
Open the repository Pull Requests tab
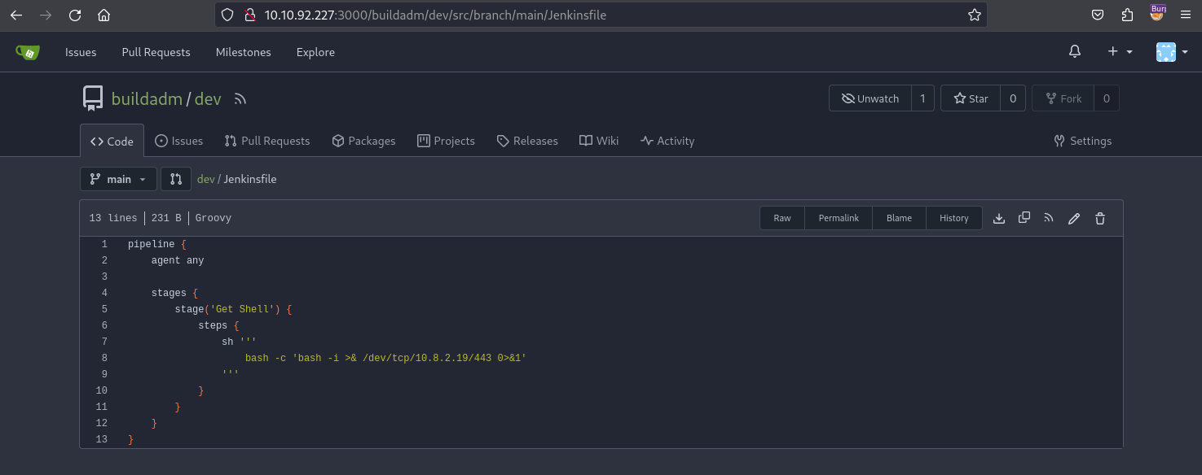(x=267, y=141)
